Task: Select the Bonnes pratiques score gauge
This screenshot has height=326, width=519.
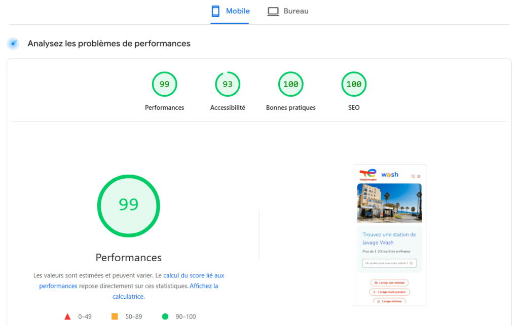Action: tap(290, 85)
